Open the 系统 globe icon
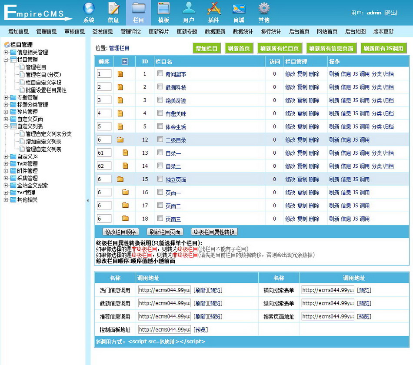This screenshot has width=413, height=365. 89,9
